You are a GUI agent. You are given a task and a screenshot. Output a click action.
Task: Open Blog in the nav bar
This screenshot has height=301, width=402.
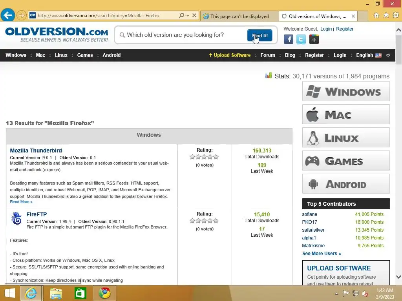(x=290, y=55)
